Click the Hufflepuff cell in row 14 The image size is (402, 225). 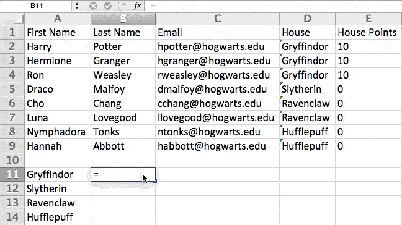[x=58, y=217]
